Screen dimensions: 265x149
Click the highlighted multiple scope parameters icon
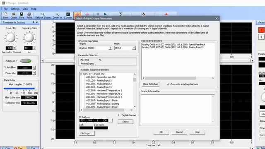click(77, 14)
